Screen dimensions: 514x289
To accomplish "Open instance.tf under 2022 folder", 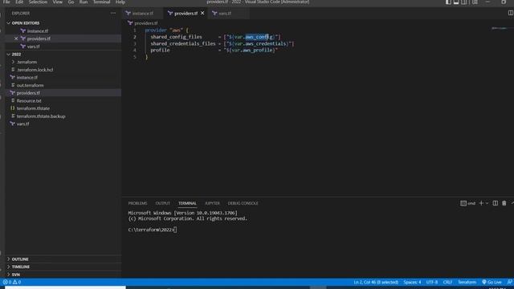I will [x=27, y=77].
